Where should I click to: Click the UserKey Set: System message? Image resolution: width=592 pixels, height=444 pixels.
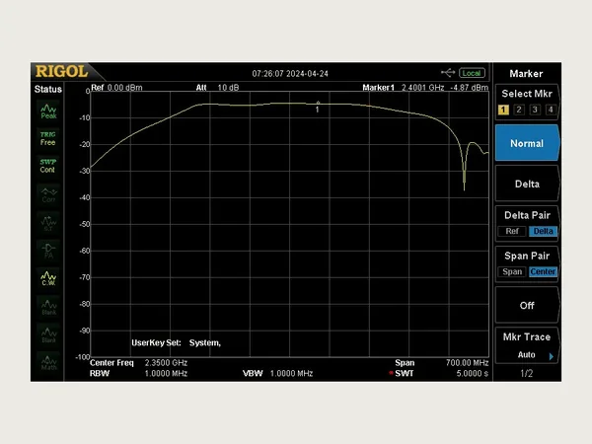point(176,342)
